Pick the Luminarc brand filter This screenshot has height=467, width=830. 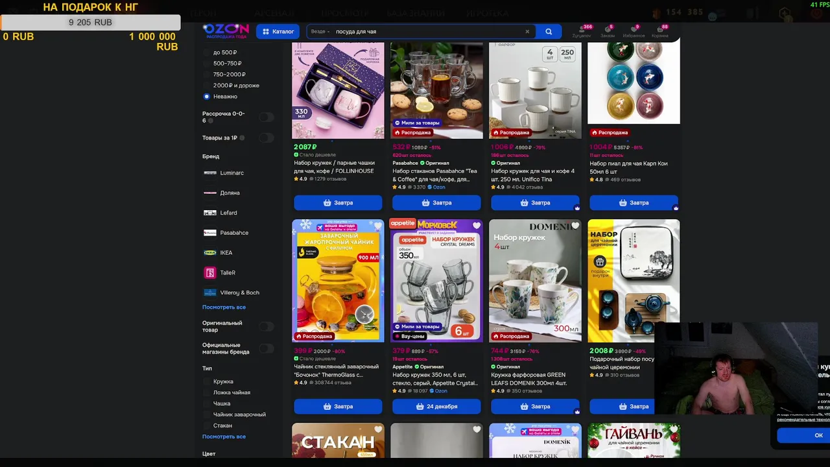pos(224,173)
